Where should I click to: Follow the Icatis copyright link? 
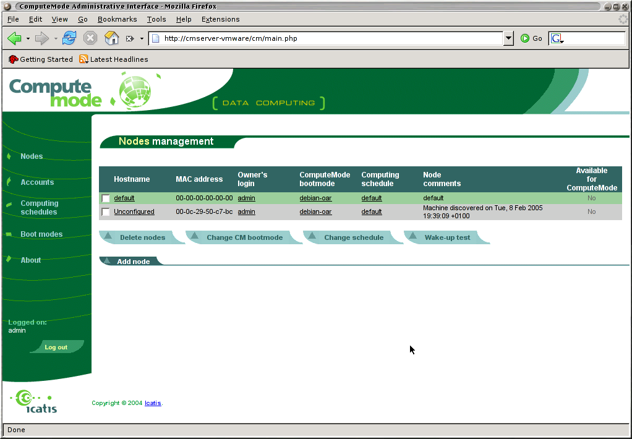[153, 403]
